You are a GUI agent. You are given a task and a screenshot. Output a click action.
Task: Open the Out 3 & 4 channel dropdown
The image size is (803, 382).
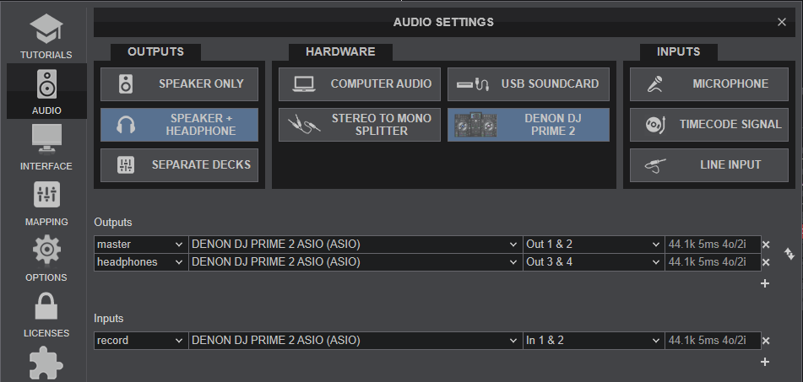pos(593,262)
